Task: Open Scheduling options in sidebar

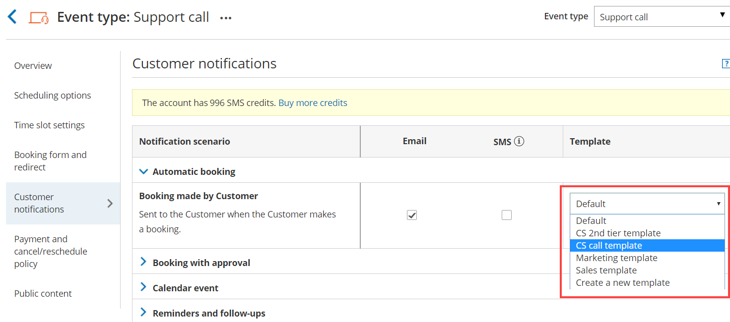Action: (53, 96)
